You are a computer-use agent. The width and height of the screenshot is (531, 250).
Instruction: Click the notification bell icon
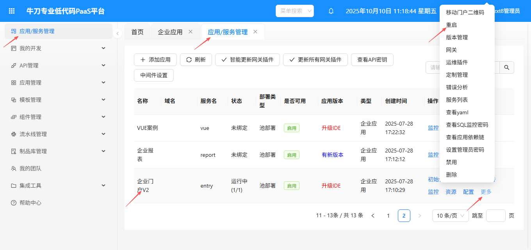pos(331,11)
